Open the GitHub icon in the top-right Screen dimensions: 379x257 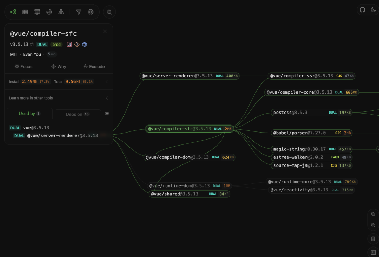point(362,9)
